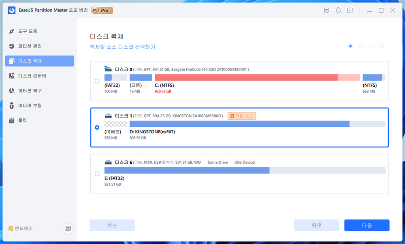Open 미디어 부팅 in the sidebar
The image size is (405, 244).
click(x=40, y=105)
